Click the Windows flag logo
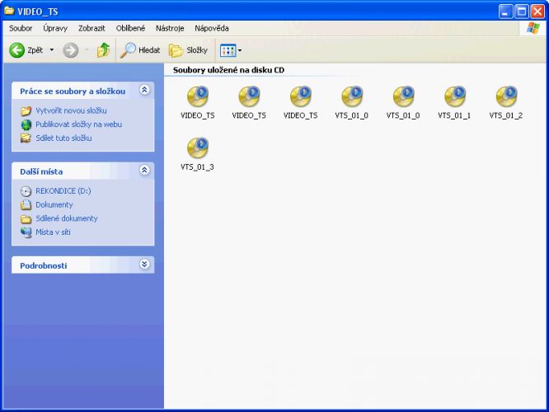 coord(533,28)
